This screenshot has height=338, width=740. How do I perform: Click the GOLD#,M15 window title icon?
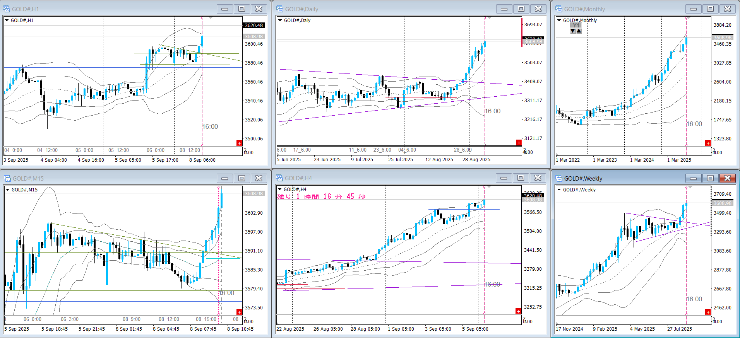tap(7, 178)
